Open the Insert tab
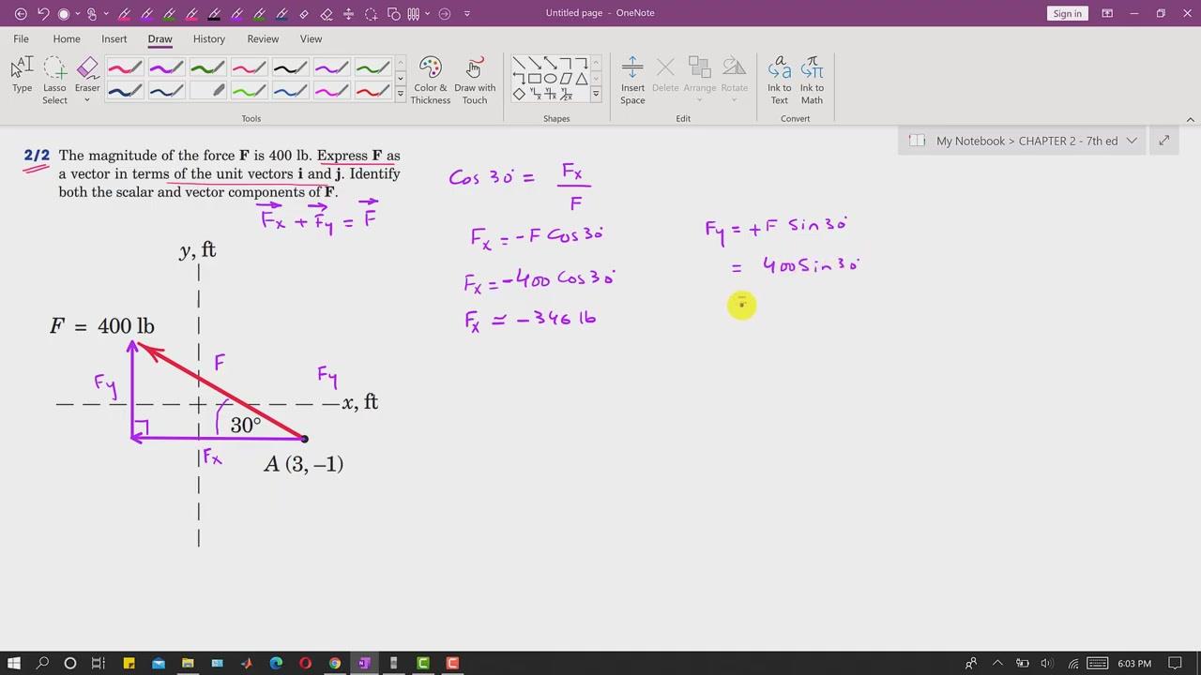 114,38
